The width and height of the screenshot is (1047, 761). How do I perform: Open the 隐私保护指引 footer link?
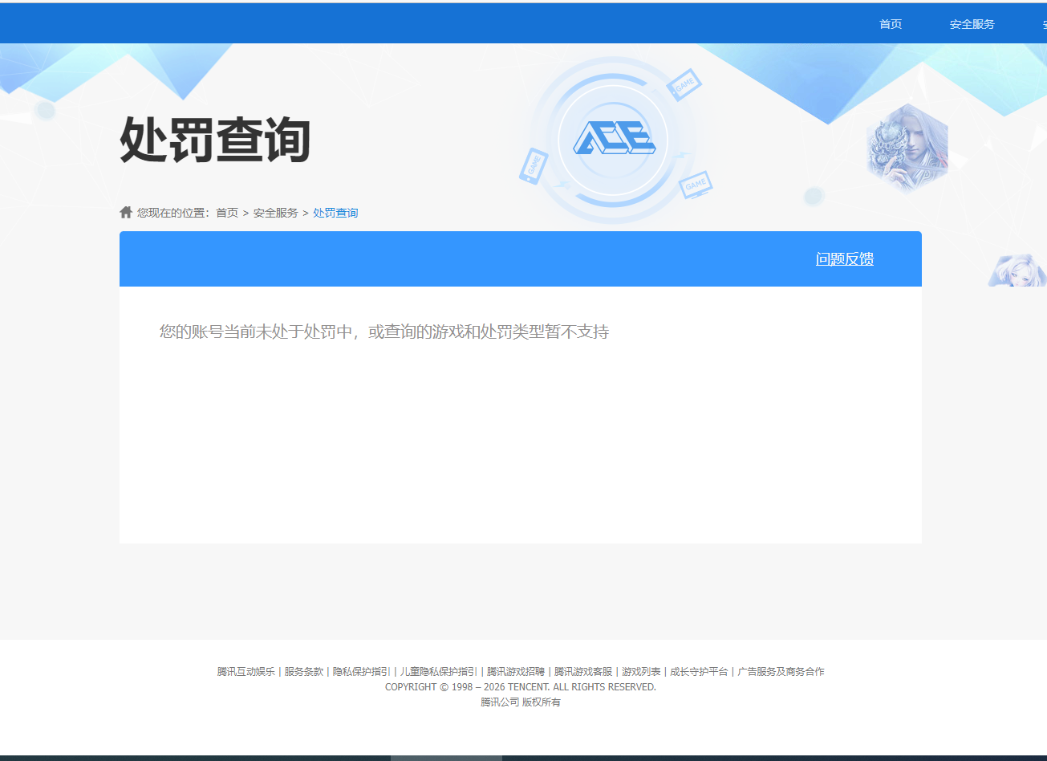[x=362, y=672]
